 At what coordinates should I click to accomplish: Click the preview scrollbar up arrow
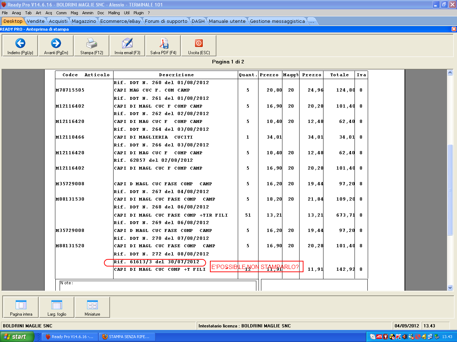point(450,73)
